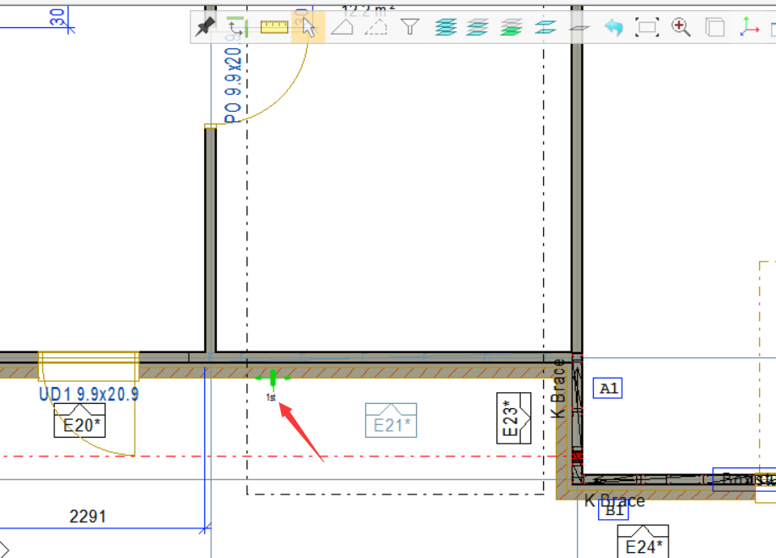Click the horizontal K Brace label
The image size is (776, 558).
coord(615,500)
